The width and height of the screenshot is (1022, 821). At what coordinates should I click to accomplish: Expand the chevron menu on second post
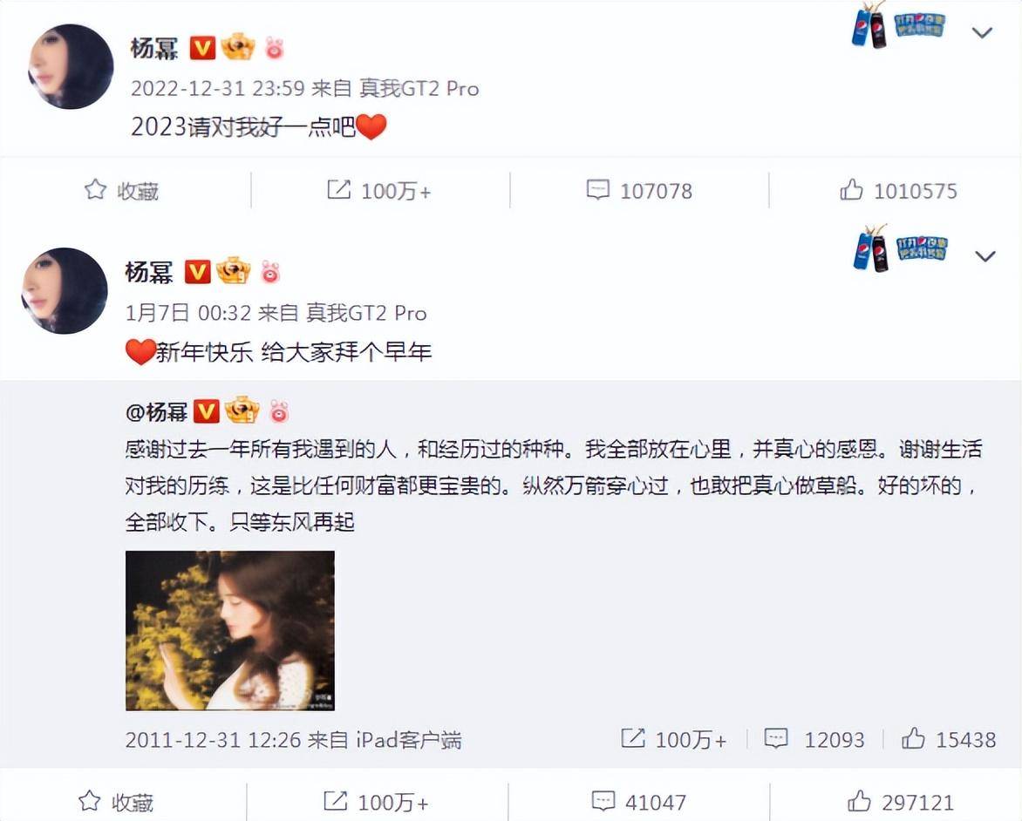pos(985,256)
